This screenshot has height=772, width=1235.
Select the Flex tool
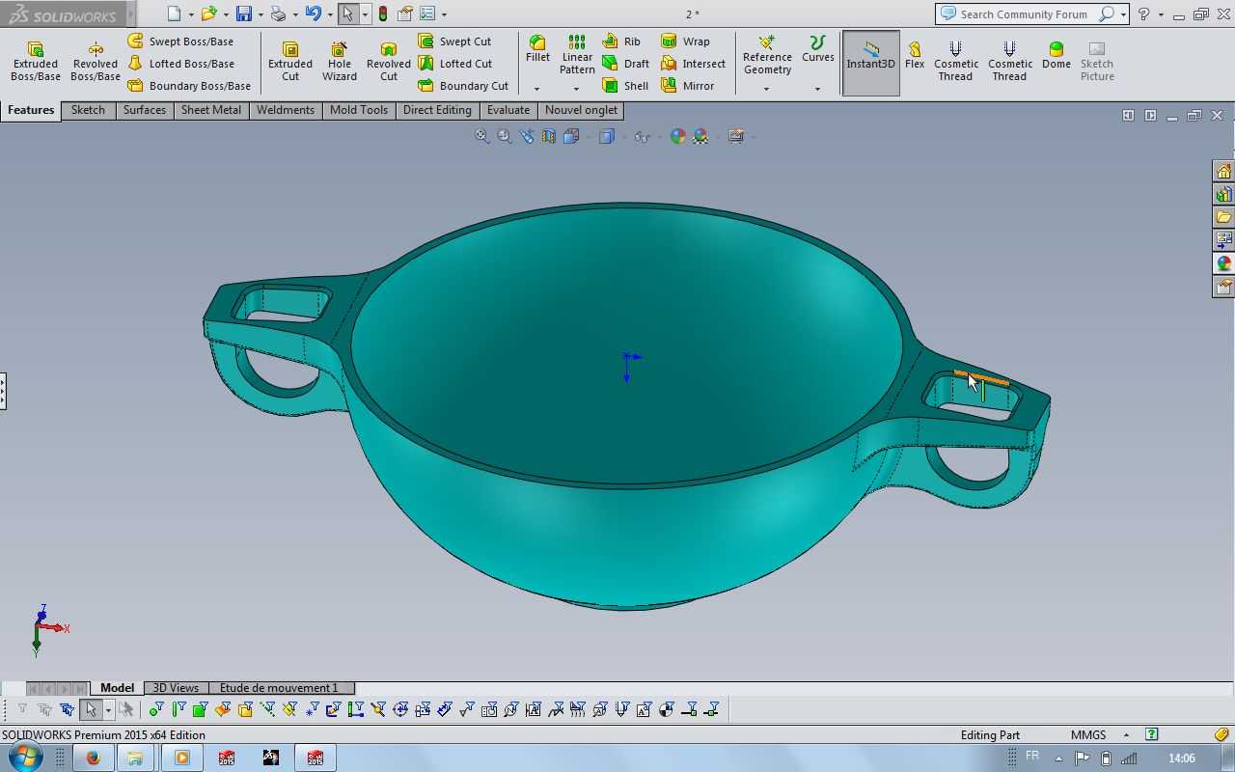coord(915,54)
